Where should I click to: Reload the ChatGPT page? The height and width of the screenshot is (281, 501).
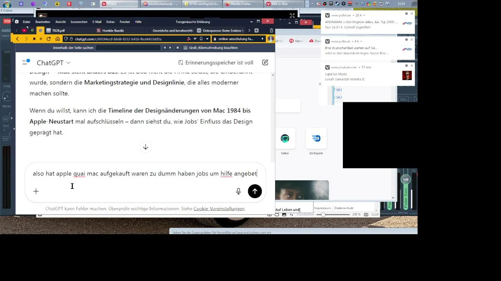point(49,39)
